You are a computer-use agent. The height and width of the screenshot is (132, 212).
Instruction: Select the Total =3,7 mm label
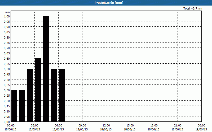(x=193, y=8)
